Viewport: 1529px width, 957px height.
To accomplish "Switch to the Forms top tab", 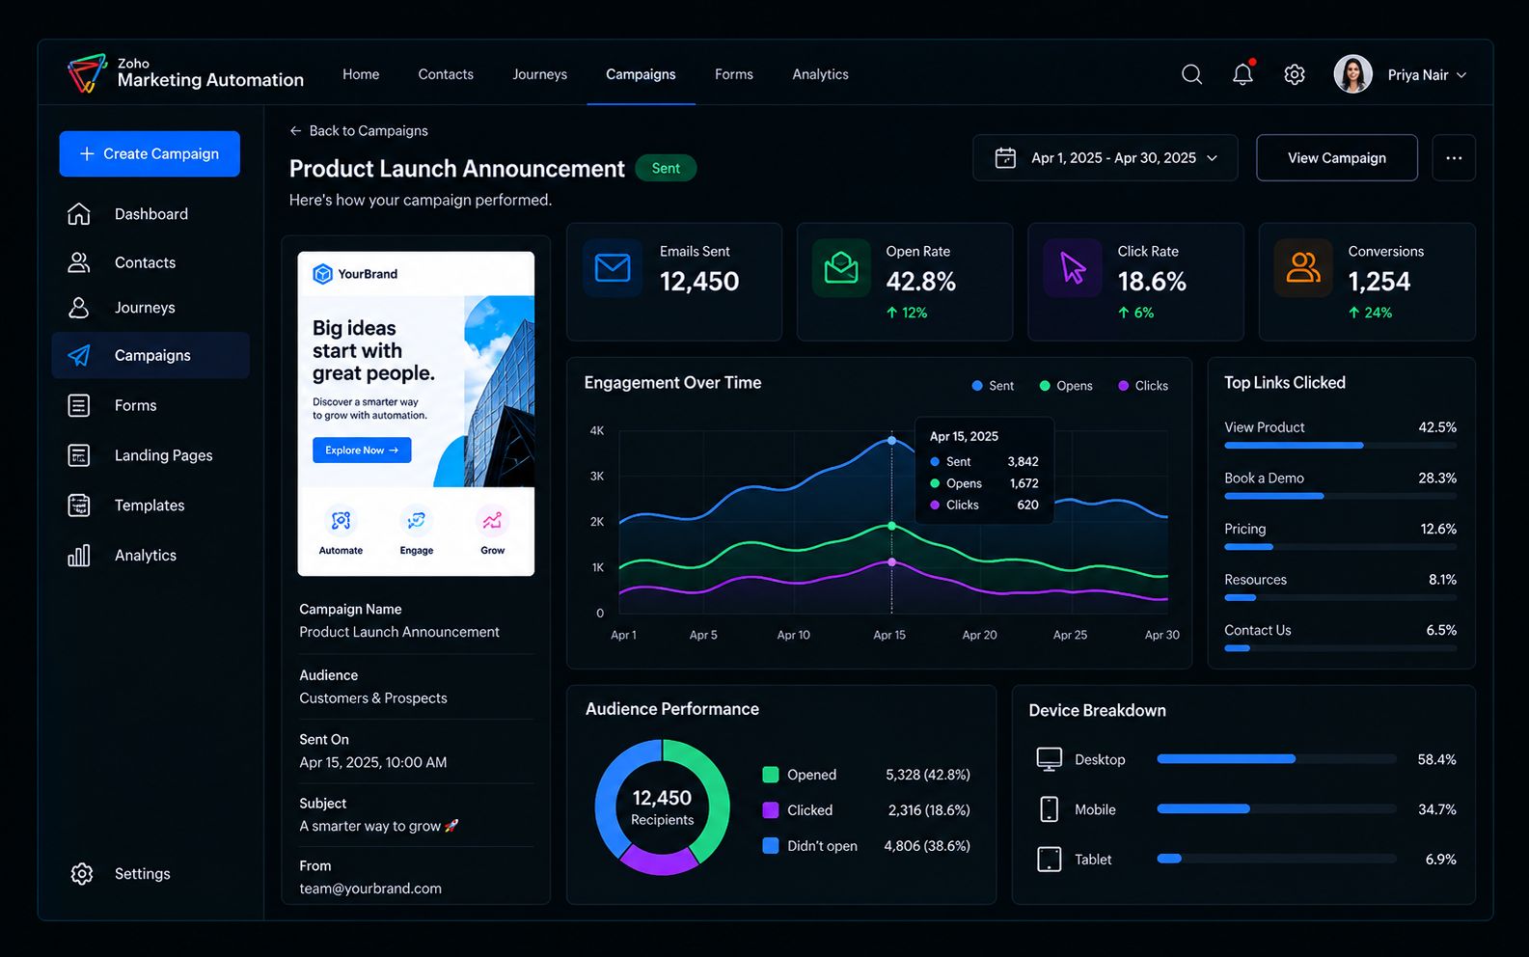I will tap(734, 74).
